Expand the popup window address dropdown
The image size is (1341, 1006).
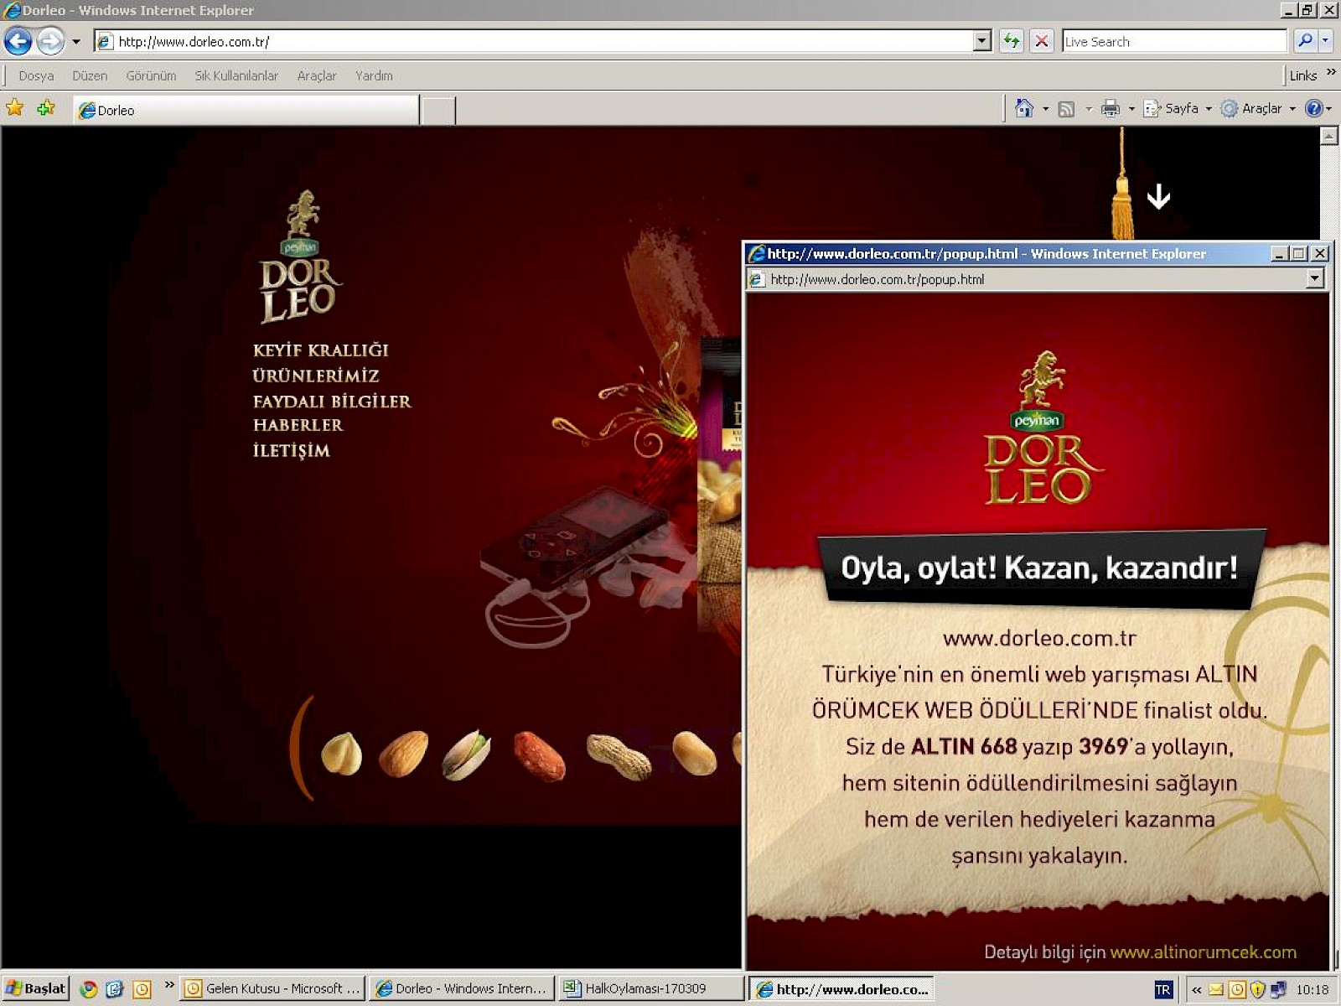pos(1315,279)
